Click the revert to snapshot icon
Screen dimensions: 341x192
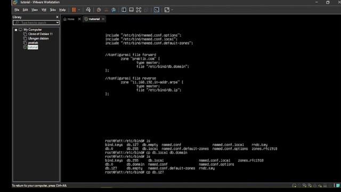point(107,10)
